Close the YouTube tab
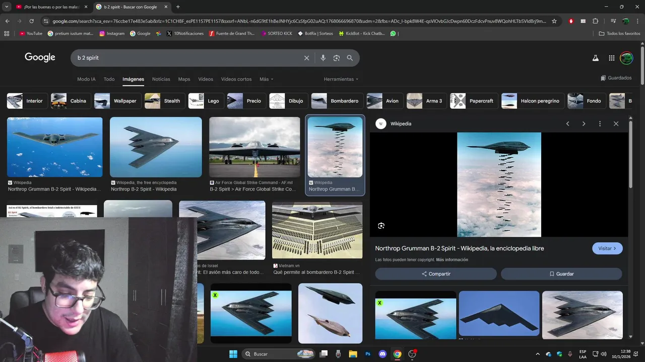This screenshot has height=362, width=645. pos(86,7)
